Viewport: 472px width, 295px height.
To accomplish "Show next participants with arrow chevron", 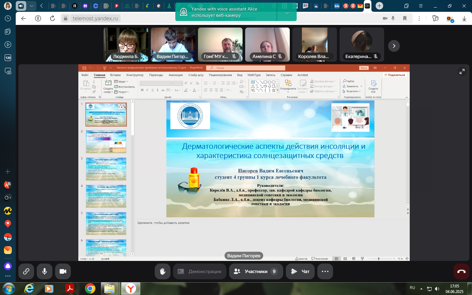I will pyautogui.click(x=394, y=46).
